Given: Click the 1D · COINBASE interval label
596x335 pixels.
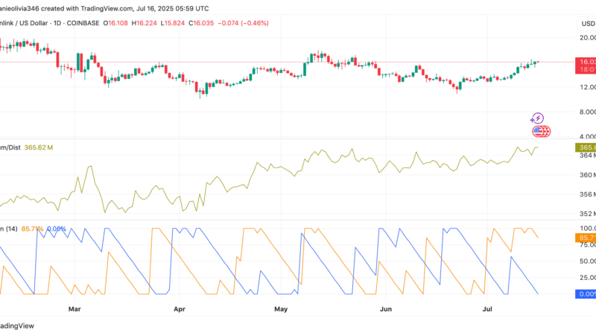Looking at the screenshot, I should (77, 23).
